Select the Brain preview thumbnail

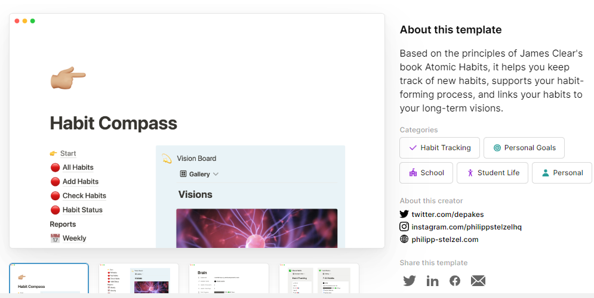click(229, 278)
